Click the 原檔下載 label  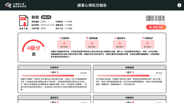pos(23,29)
